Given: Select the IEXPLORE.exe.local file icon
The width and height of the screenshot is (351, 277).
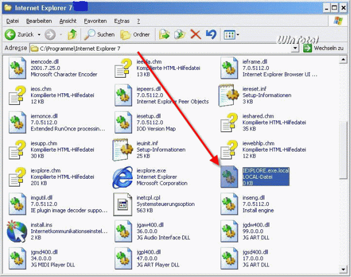Looking at the screenshot, I should [x=229, y=177].
